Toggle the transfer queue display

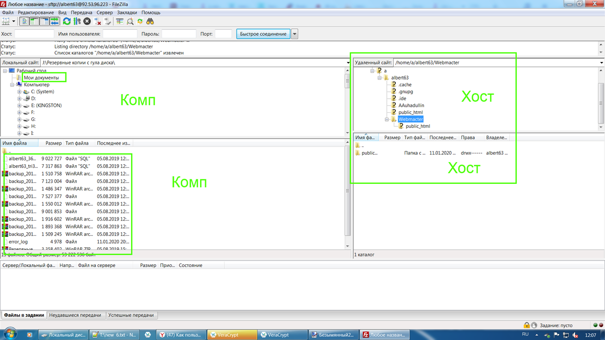click(x=54, y=21)
